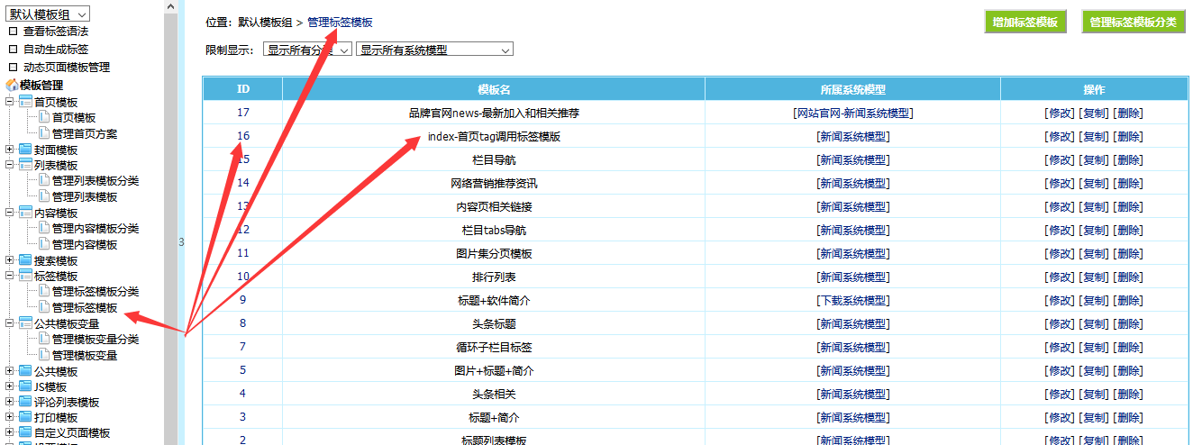Screen dimensions: 1202x445
Task: Click the folder icon beside JS模板
Action: point(24,386)
